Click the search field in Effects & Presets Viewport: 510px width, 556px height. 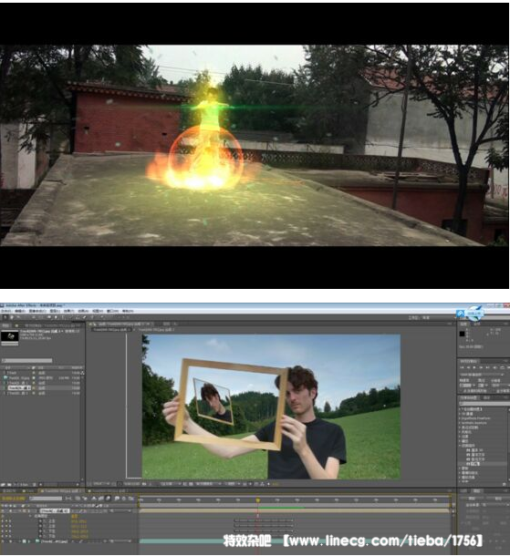(484, 404)
